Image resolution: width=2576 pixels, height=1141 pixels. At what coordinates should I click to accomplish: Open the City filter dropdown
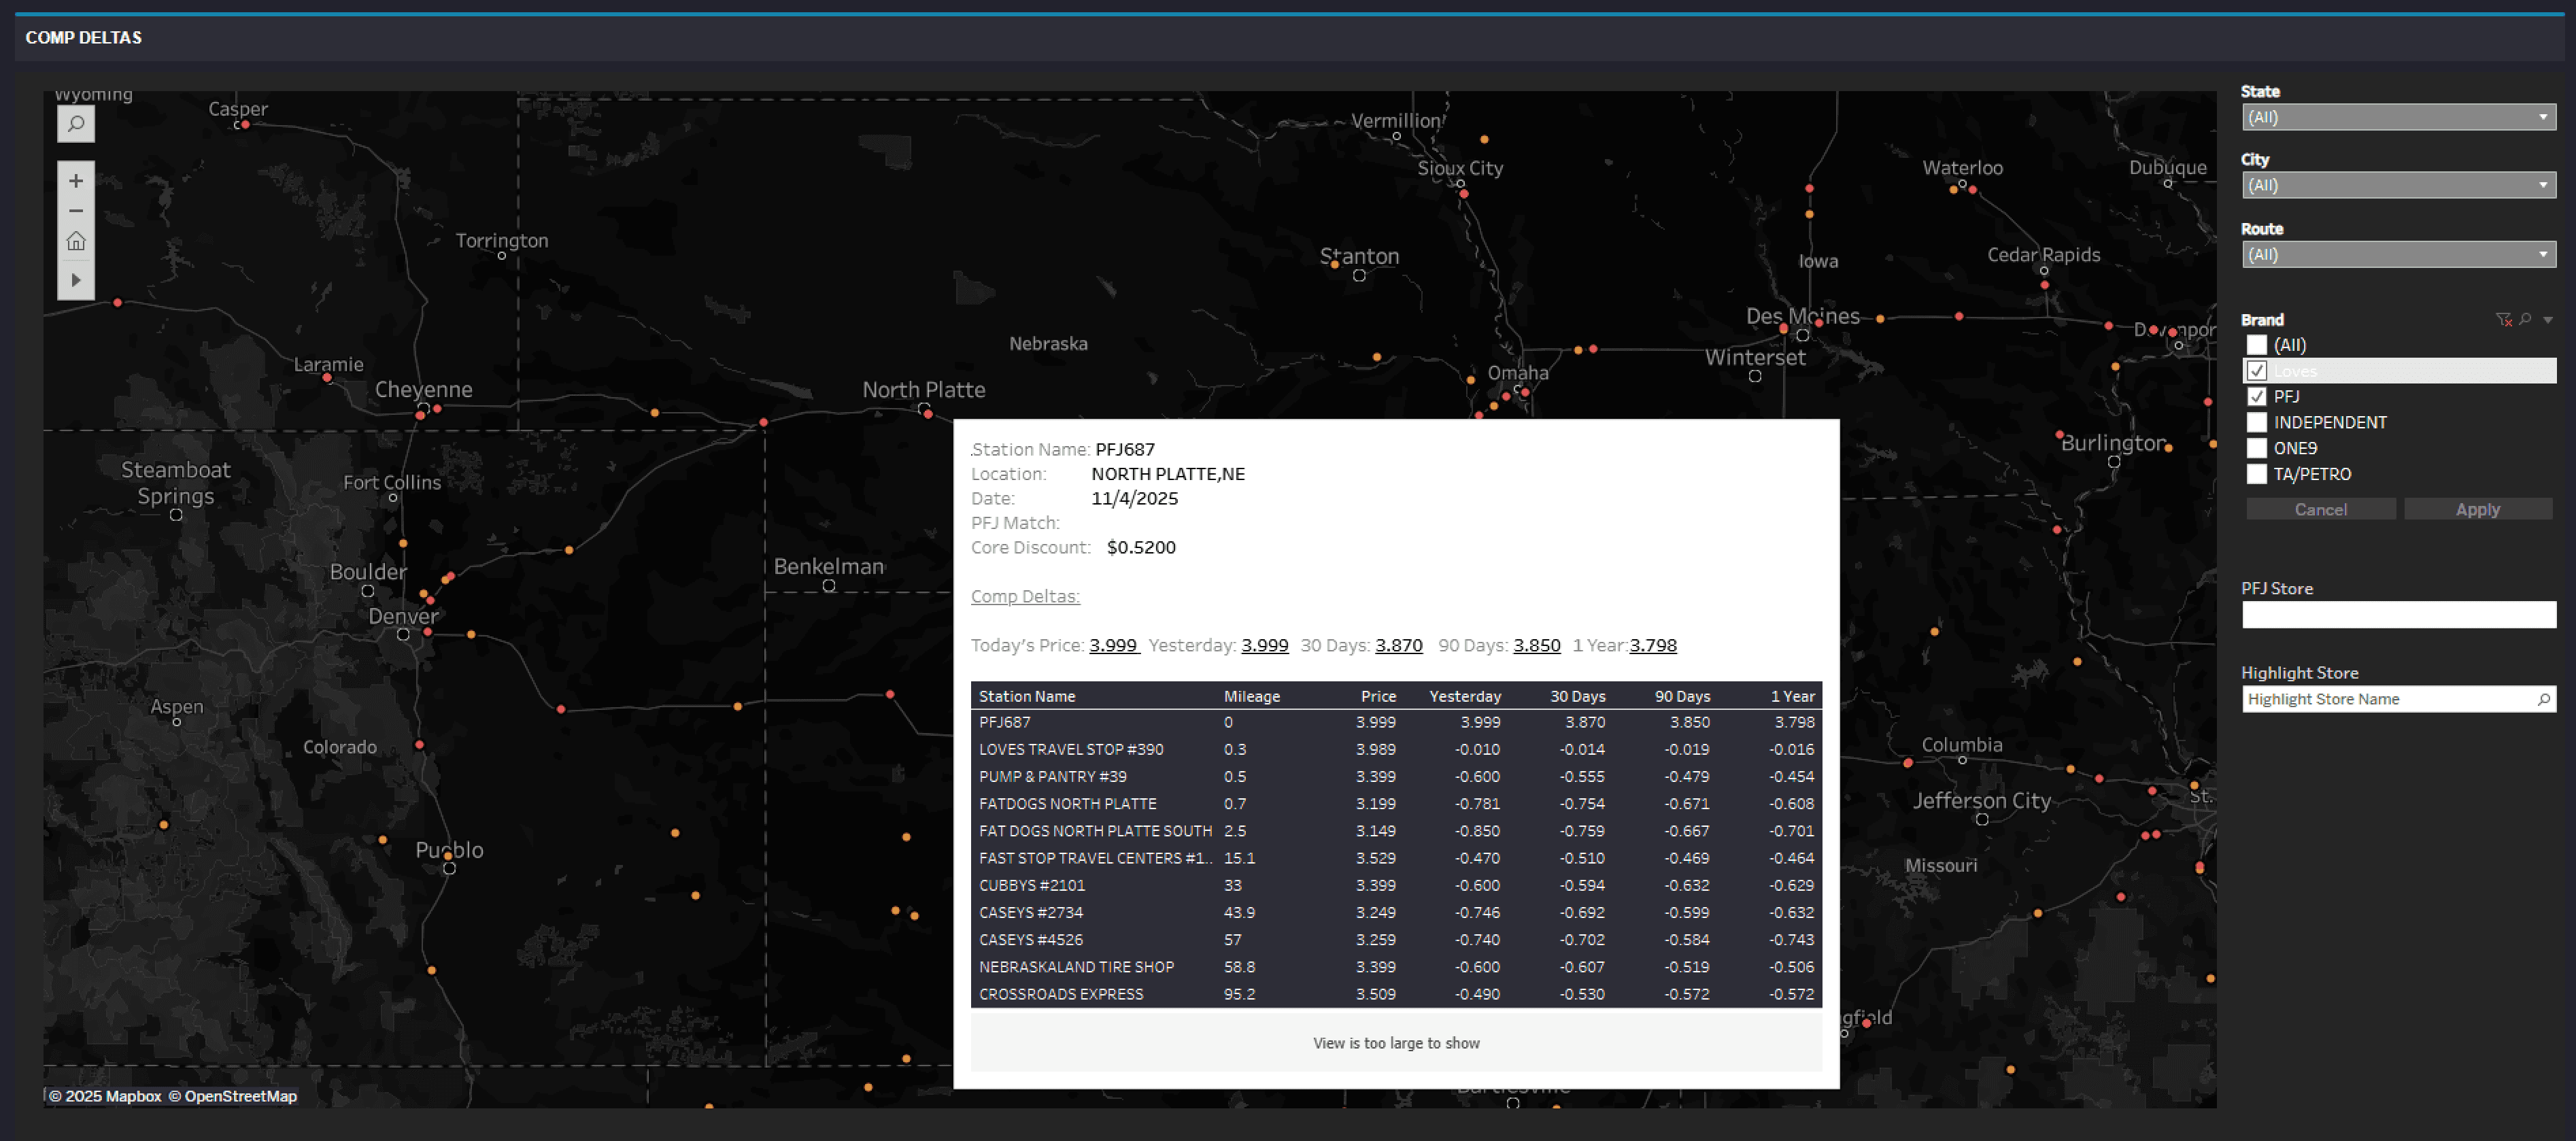click(2398, 185)
